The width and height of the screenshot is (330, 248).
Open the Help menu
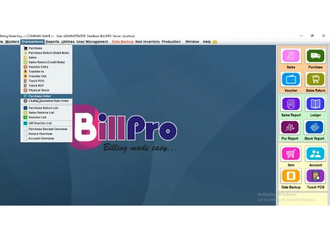pos(207,42)
